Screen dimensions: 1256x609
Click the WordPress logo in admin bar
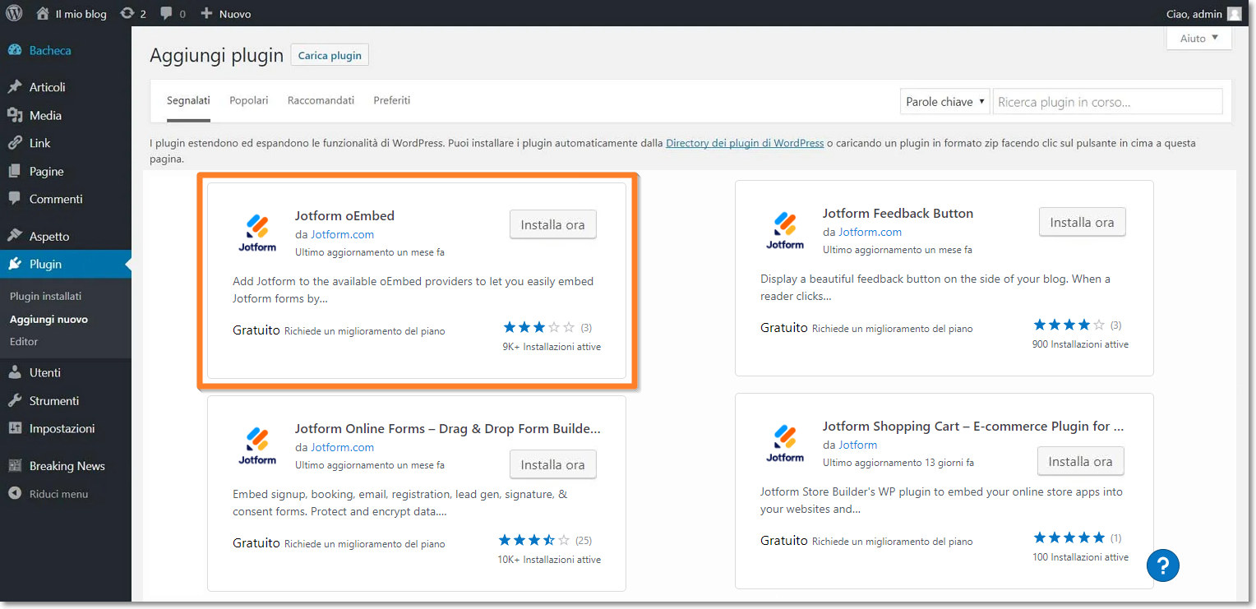[14, 13]
